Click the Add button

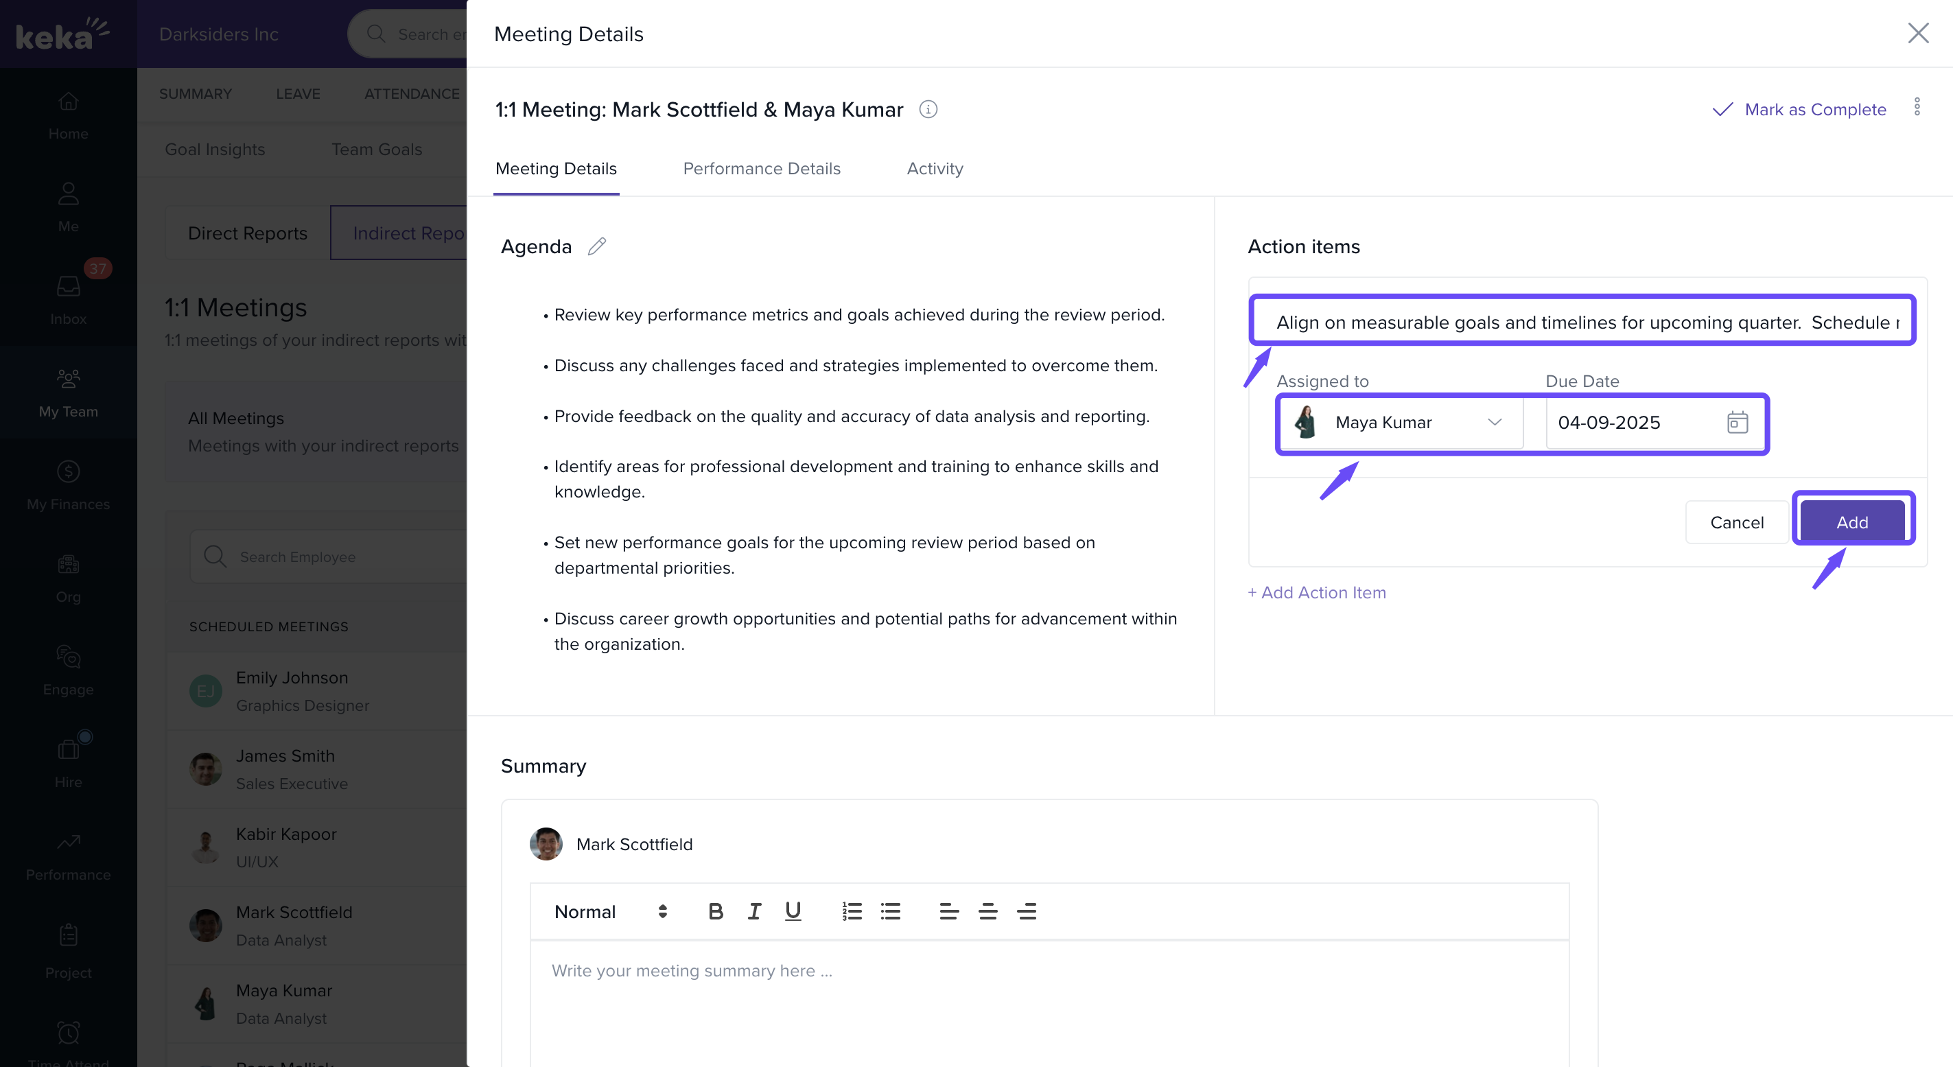[x=1851, y=521]
